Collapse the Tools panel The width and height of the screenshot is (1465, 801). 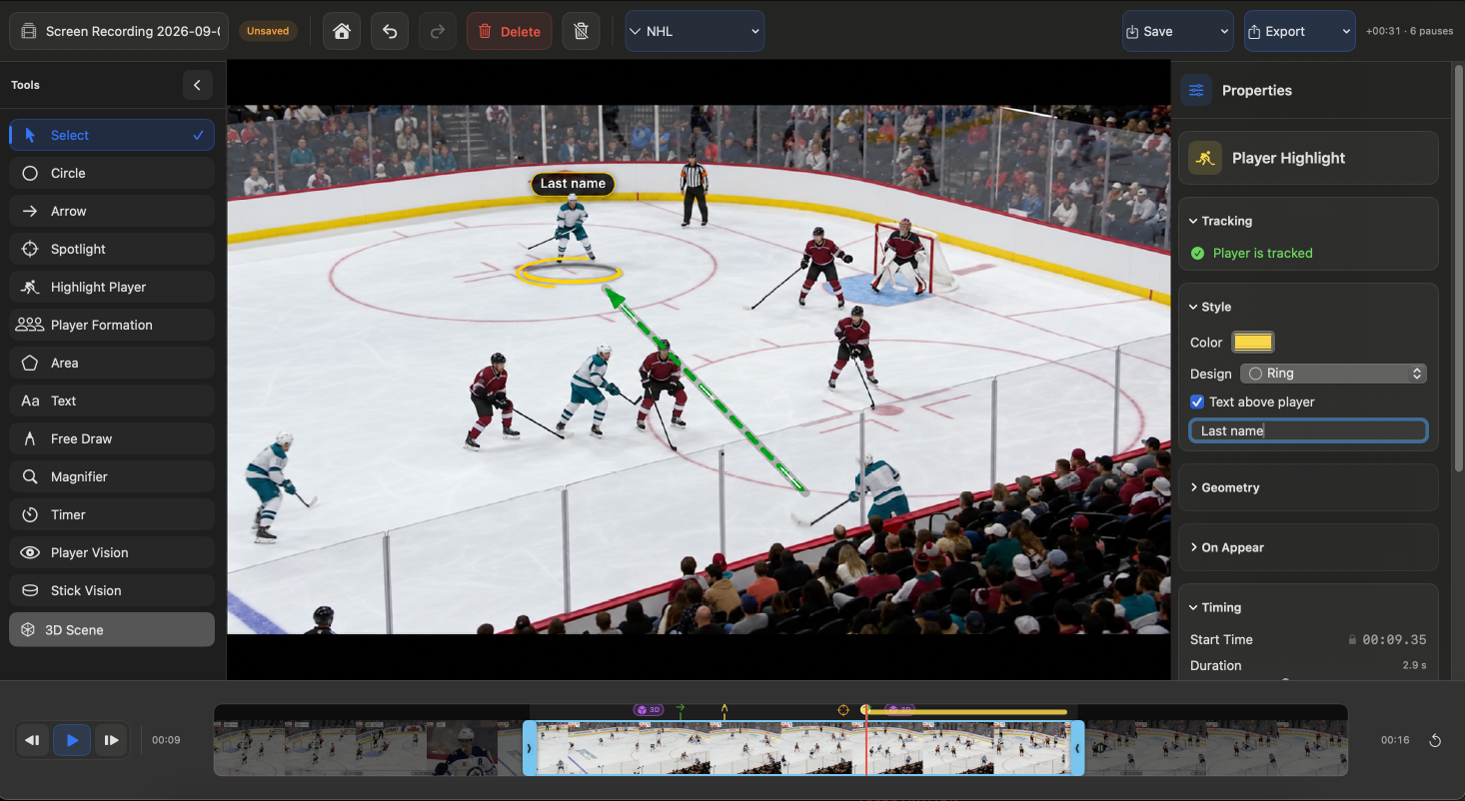(x=197, y=85)
